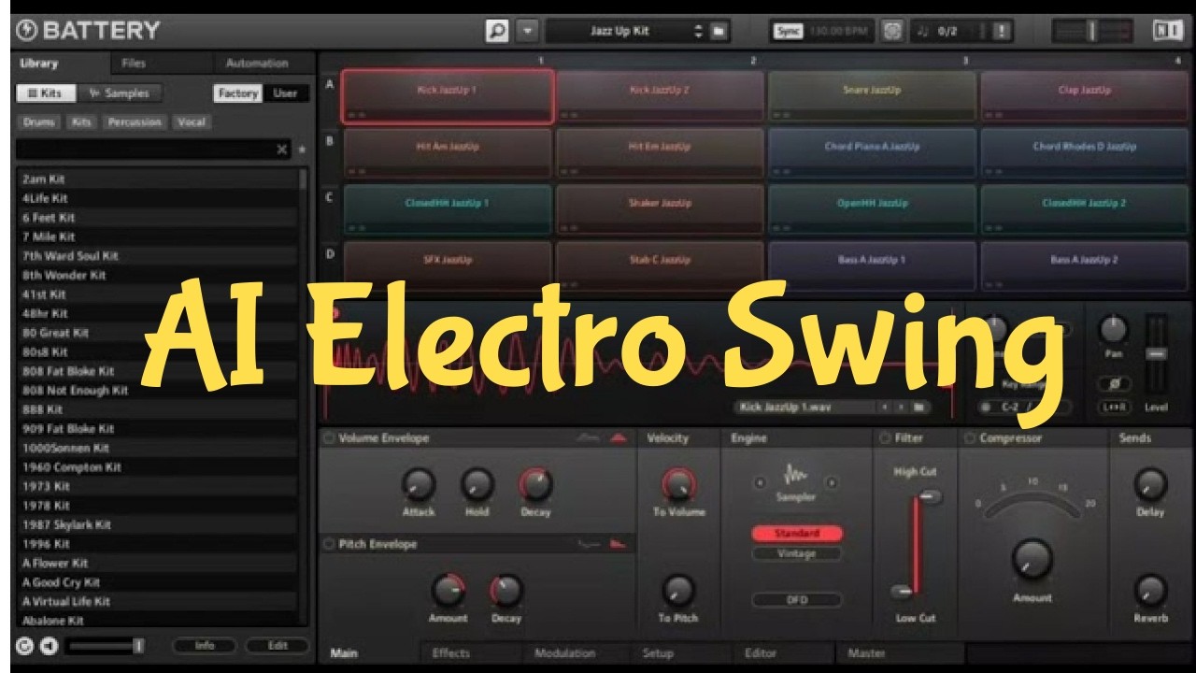This screenshot has width=1196, height=673.
Task: Click the kit folder browse icon
Action: [x=719, y=31]
